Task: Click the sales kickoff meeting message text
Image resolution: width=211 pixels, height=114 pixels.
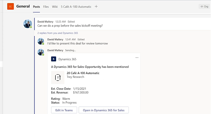Action: click(x=70, y=26)
